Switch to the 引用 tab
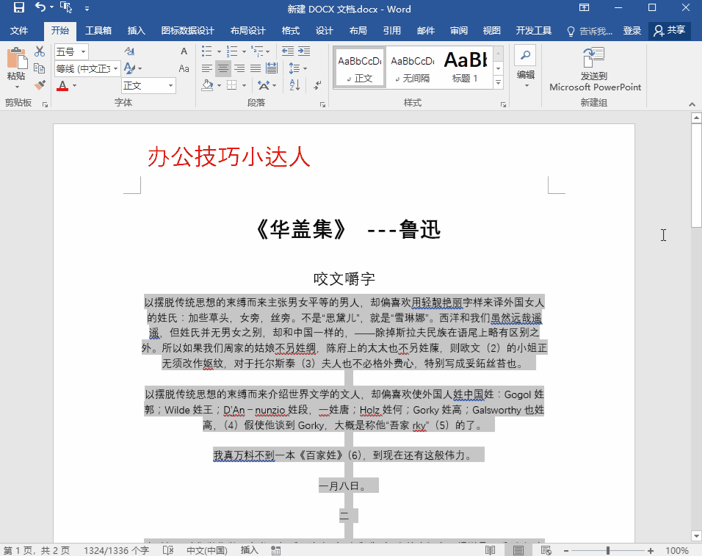 tap(391, 30)
